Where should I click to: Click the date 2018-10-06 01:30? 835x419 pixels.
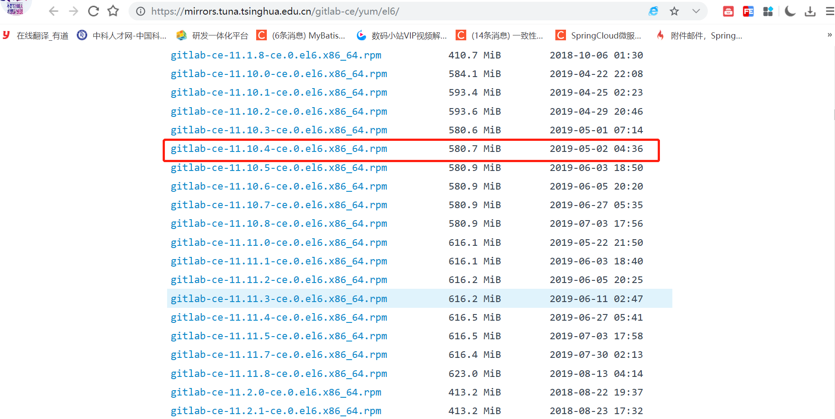point(596,55)
